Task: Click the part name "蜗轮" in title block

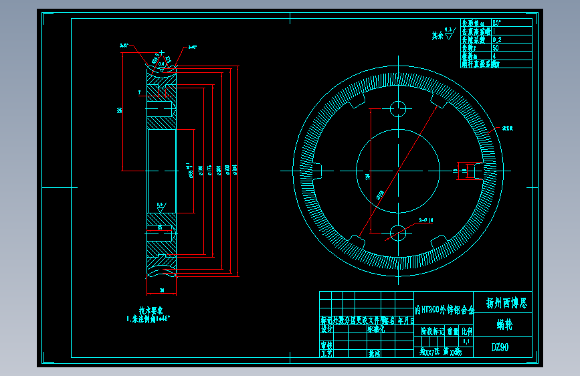Action: pyautogui.click(x=504, y=325)
